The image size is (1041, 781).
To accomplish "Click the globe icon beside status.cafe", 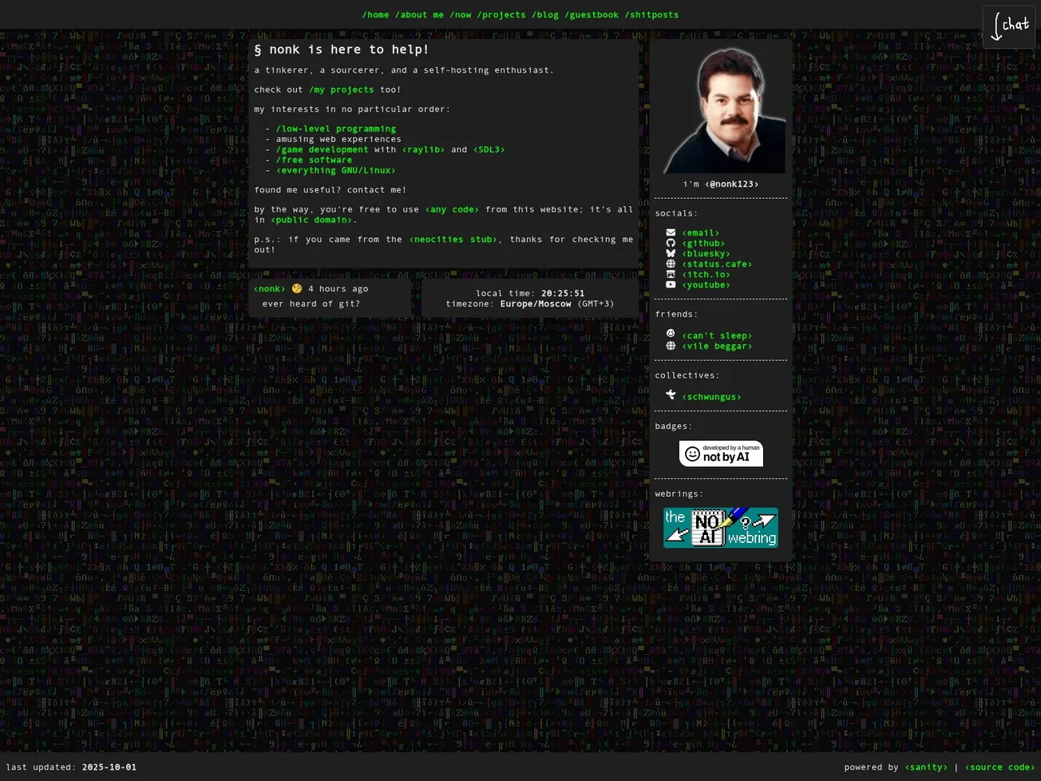I will (x=671, y=264).
